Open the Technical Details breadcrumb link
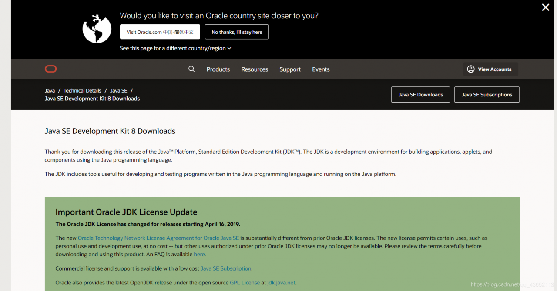557x291 pixels. click(x=82, y=91)
